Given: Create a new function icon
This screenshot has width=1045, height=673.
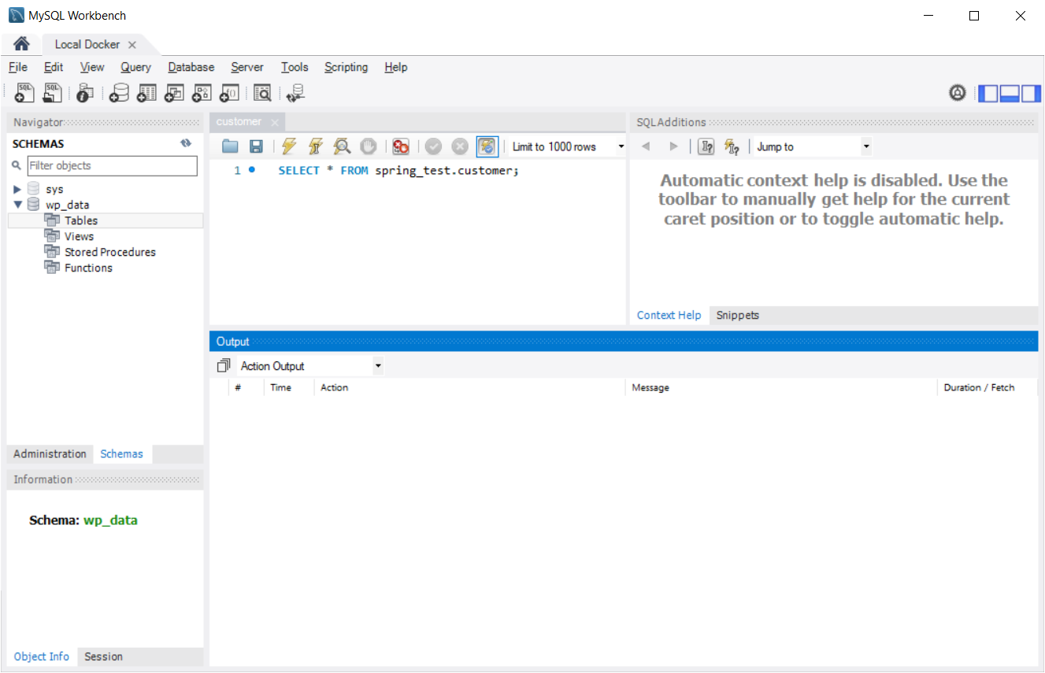Looking at the screenshot, I should (229, 94).
